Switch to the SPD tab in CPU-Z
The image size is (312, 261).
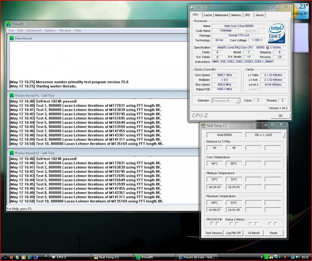pyautogui.click(x=247, y=15)
